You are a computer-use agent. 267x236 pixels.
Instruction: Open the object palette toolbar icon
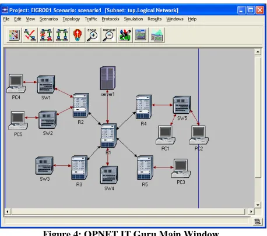14,35
